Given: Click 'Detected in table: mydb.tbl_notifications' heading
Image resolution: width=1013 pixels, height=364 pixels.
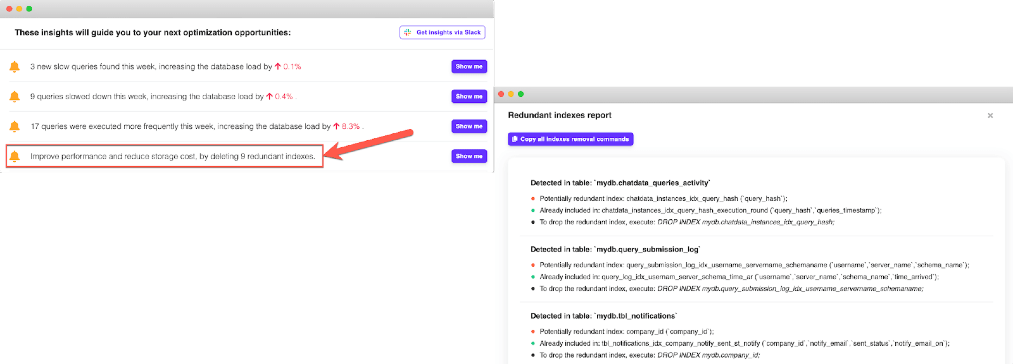Looking at the screenshot, I should point(604,316).
